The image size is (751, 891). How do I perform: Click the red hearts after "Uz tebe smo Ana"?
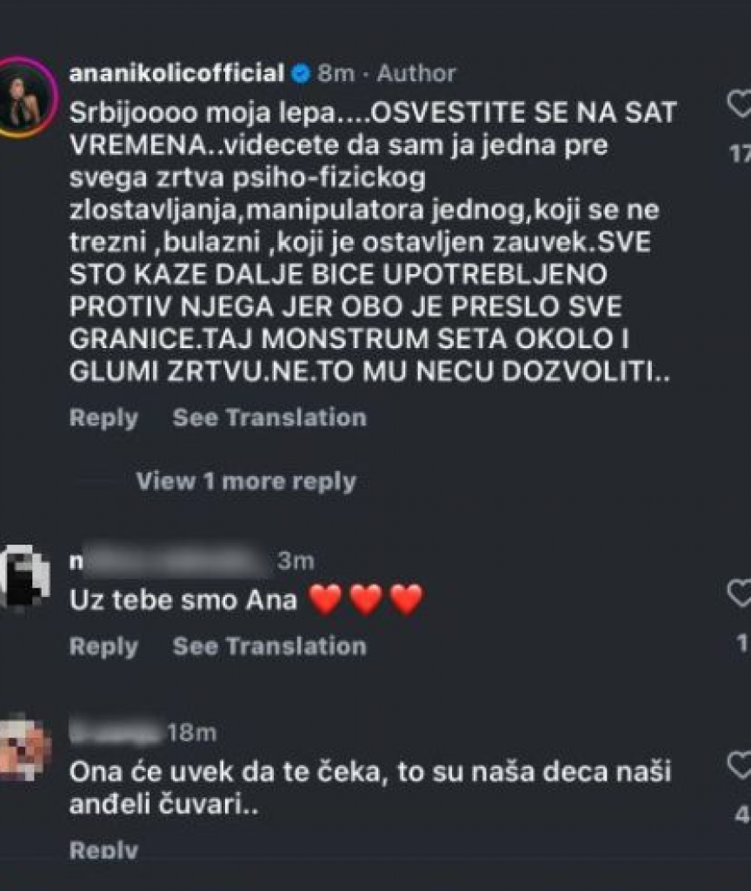click(x=366, y=600)
